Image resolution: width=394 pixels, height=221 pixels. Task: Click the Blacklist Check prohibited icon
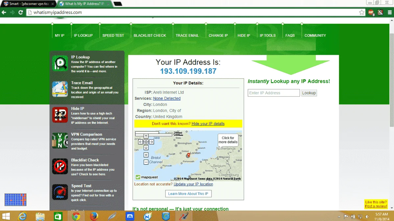click(60, 166)
